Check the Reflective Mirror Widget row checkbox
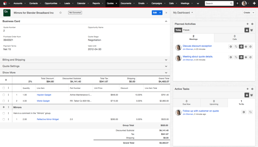Screen dimensions: 258x147 [4, 119]
